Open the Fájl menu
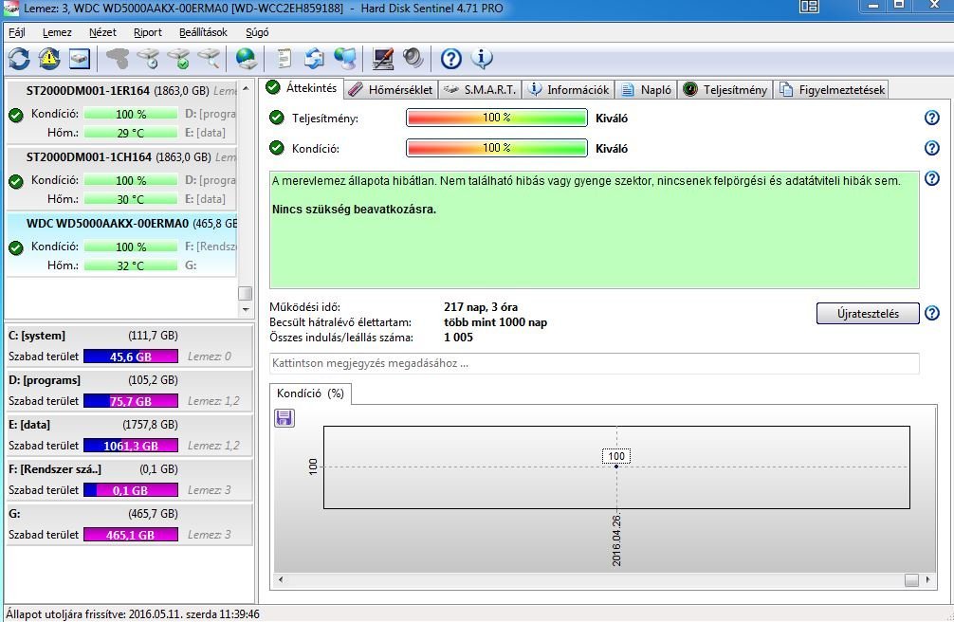954x622 pixels. click(17, 32)
